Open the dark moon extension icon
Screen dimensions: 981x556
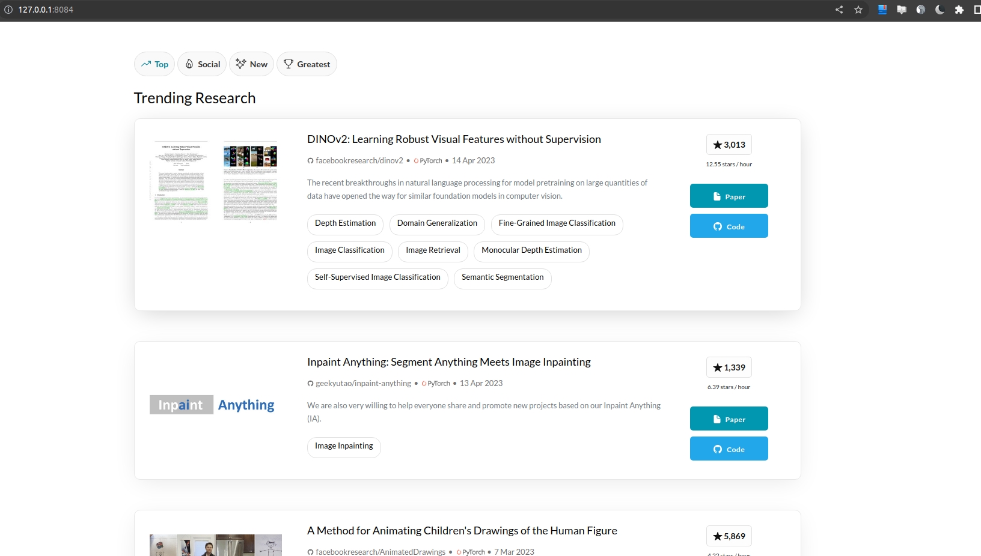[940, 10]
